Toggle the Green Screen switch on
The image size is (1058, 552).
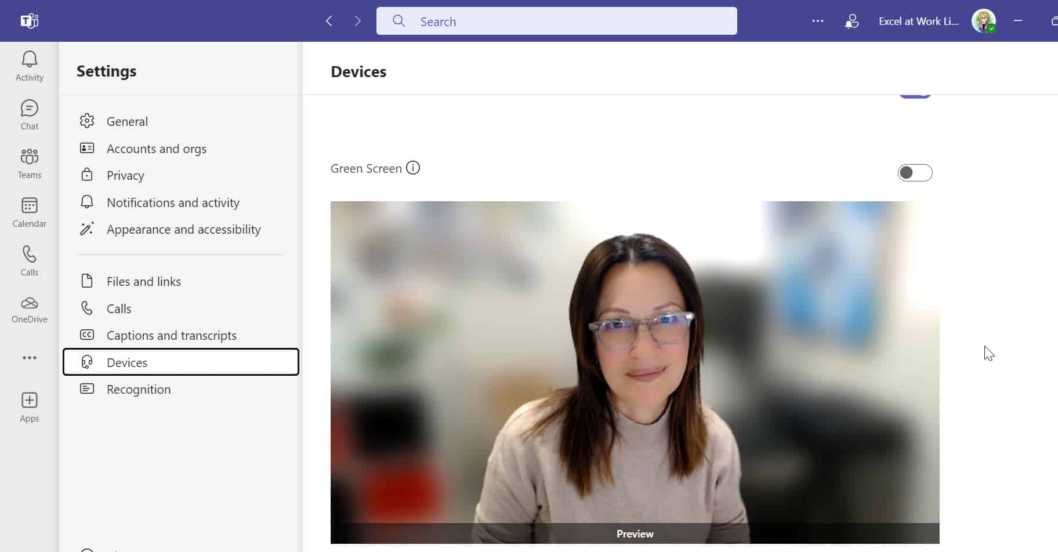(x=915, y=172)
